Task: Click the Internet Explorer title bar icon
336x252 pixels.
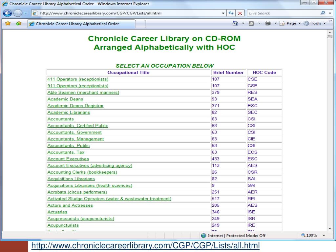Action: [x=5, y=4]
